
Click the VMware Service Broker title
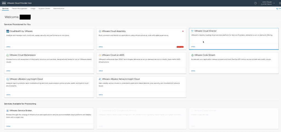tap(21, 111)
